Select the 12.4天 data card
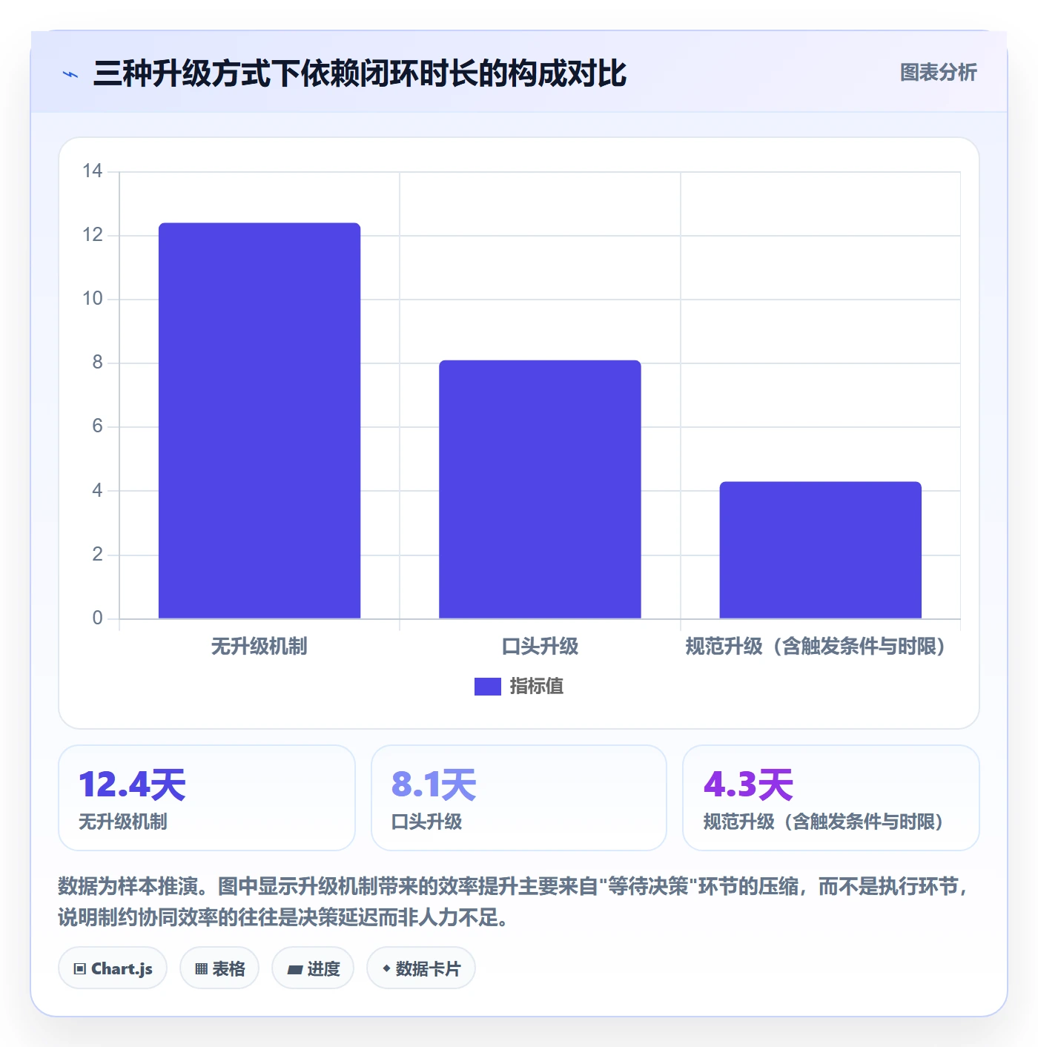The image size is (1038, 1047). [x=207, y=798]
